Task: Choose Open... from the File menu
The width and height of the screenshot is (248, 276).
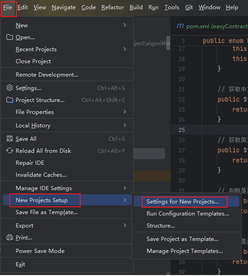Action: 67,37
